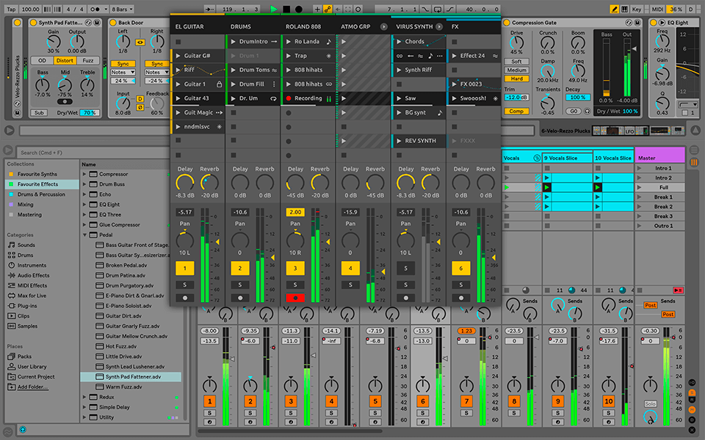This screenshot has height=440, width=705.
Task: Expand the Drum Buss browser entry
Action: click(x=85, y=186)
